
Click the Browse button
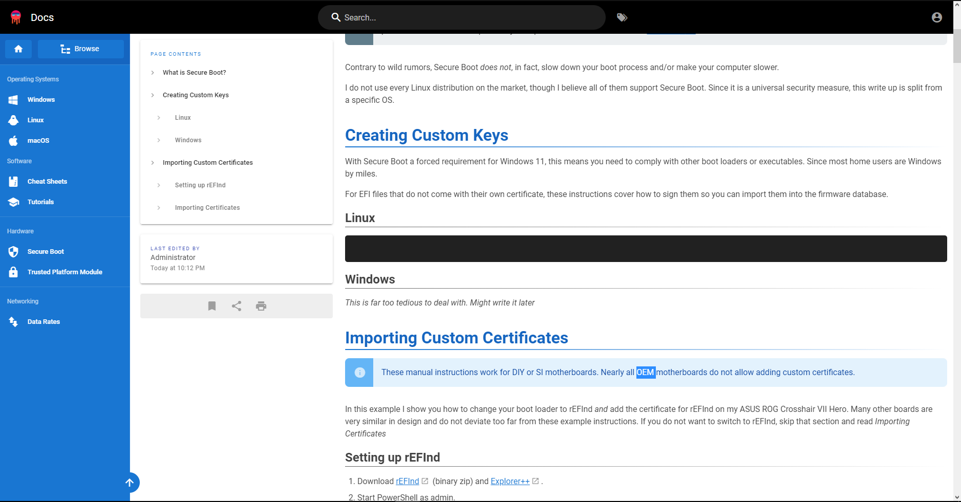pyautogui.click(x=80, y=49)
